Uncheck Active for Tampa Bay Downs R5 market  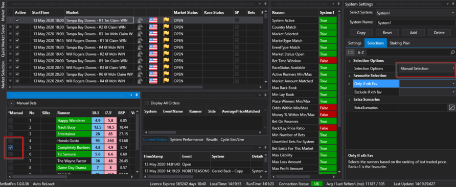pos(17,61)
